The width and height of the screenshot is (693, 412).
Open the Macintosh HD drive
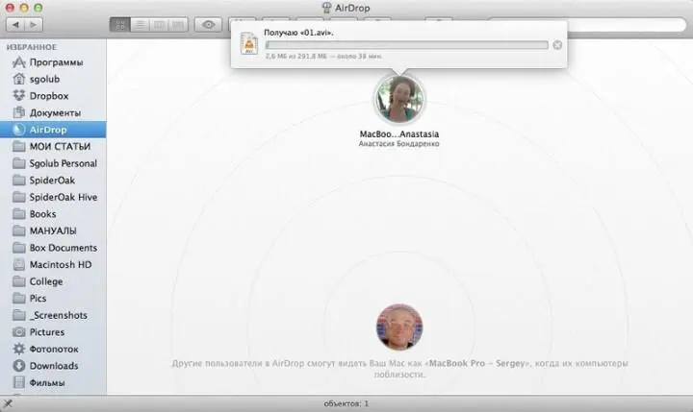pyautogui.click(x=53, y=265)
